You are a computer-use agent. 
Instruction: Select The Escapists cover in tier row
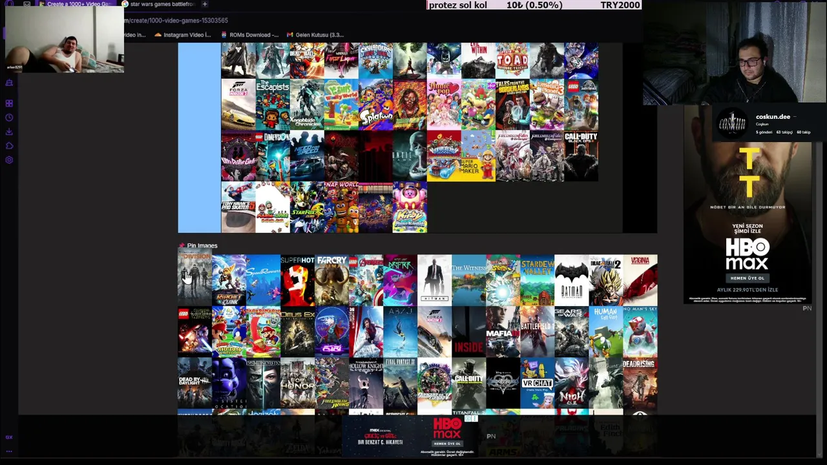272,105
